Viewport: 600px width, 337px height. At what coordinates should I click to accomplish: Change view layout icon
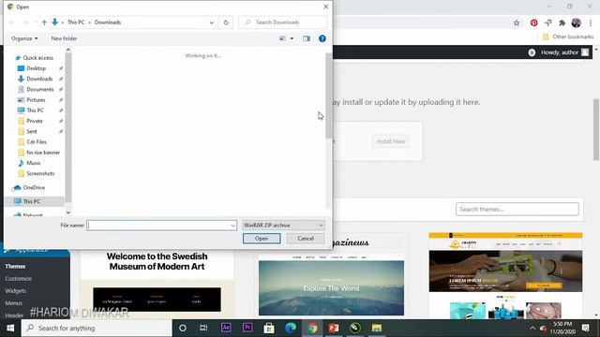point(282,38)
